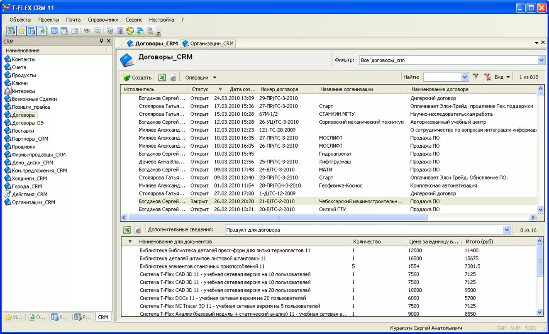The height and width of the screenshot is (334, 549).
Task: Click the green circular refresh arrows icon
Action: 130,31
